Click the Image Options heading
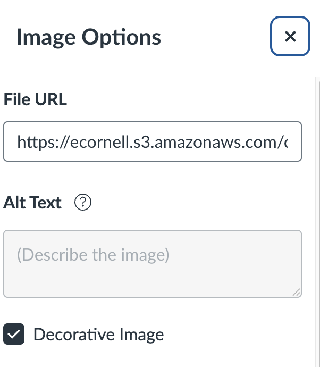The height and width of the screenshot is (367, 320). click(x=89, y=37)
